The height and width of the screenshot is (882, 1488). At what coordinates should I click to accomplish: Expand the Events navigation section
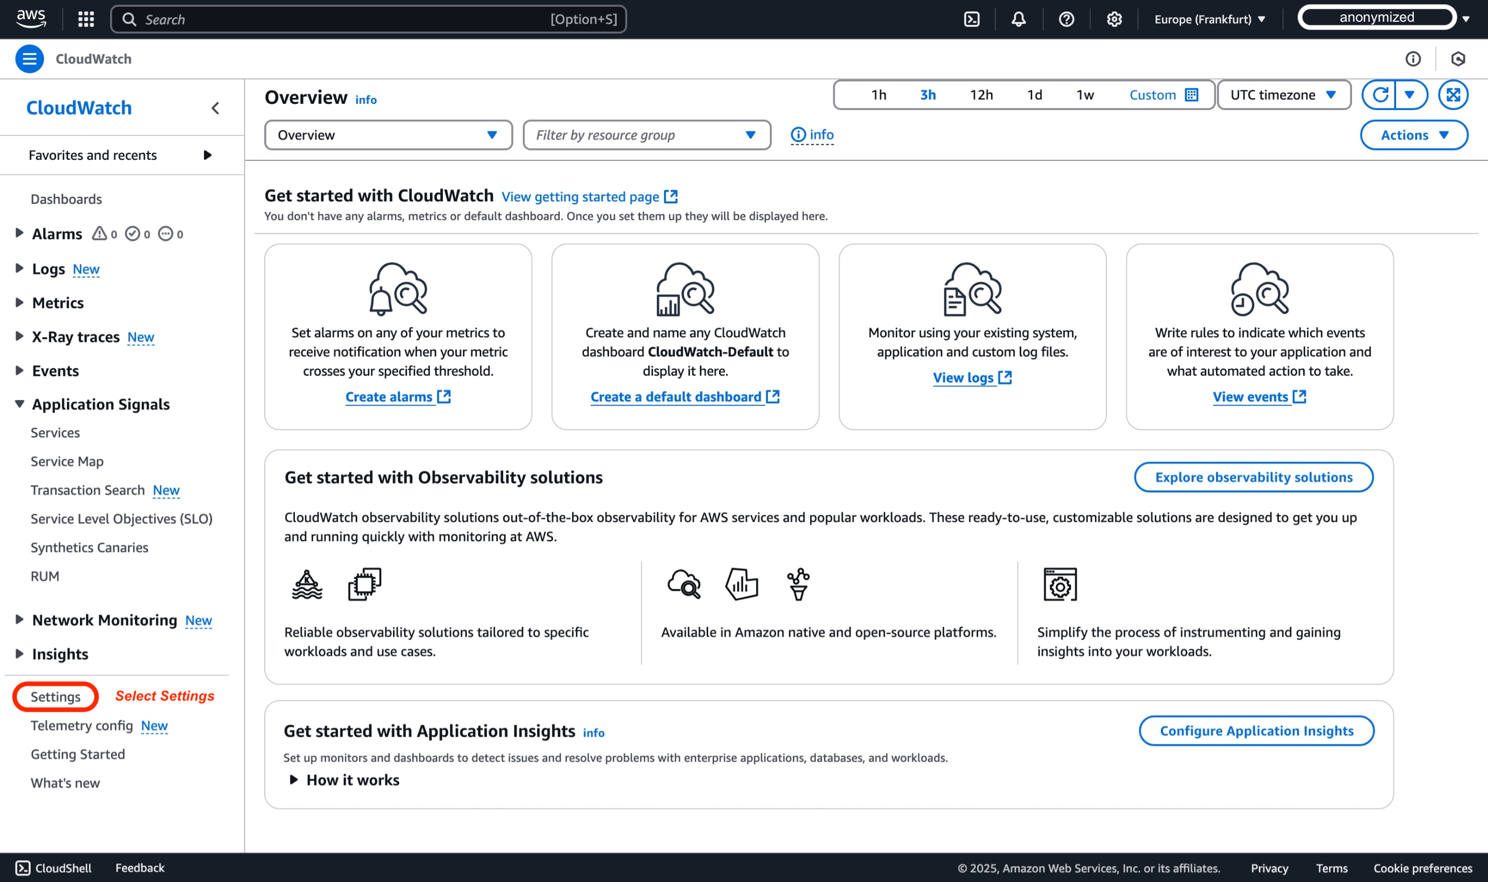tap(19, 370)
